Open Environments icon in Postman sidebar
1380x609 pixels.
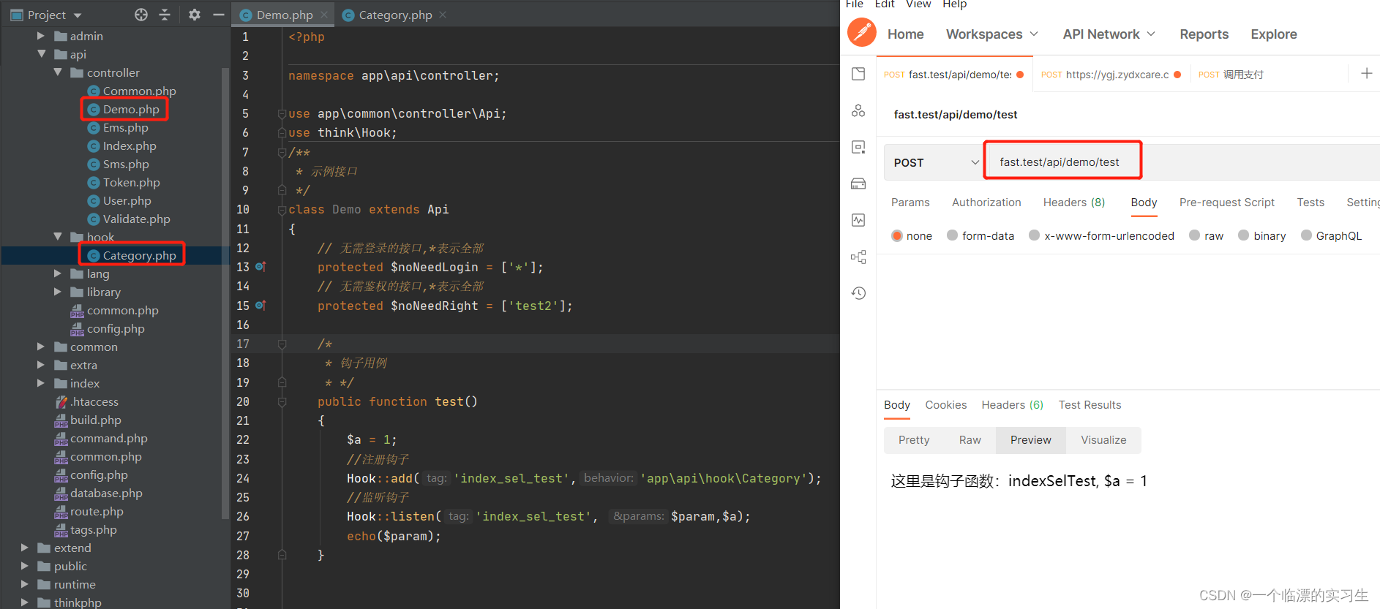858,147
